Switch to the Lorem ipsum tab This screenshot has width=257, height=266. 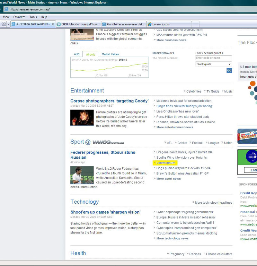pyautogui.click(x=169, y=24)
